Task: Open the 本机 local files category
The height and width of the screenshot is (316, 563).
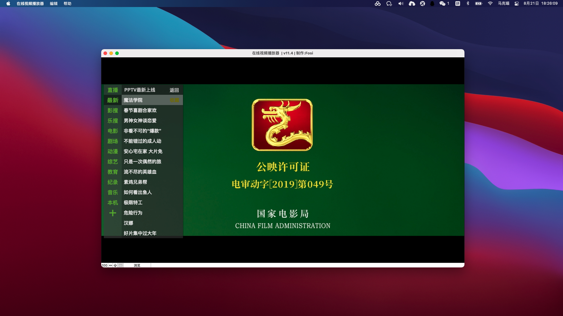Action: coord(113,203)
